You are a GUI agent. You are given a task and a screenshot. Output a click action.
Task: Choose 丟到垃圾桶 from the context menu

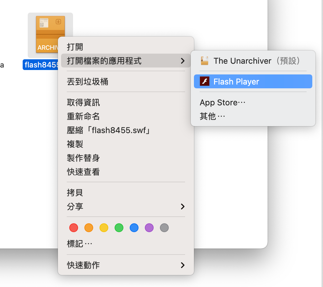[x=126, y=81]
